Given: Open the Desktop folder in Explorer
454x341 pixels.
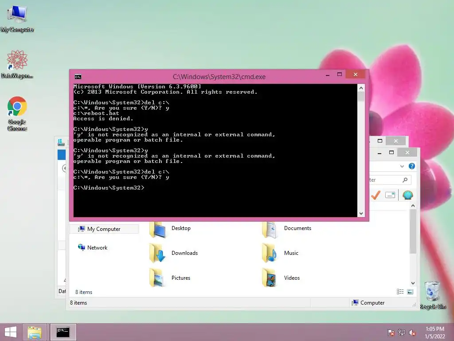Looking at the screenshot, I should click(x=170, y=229).
